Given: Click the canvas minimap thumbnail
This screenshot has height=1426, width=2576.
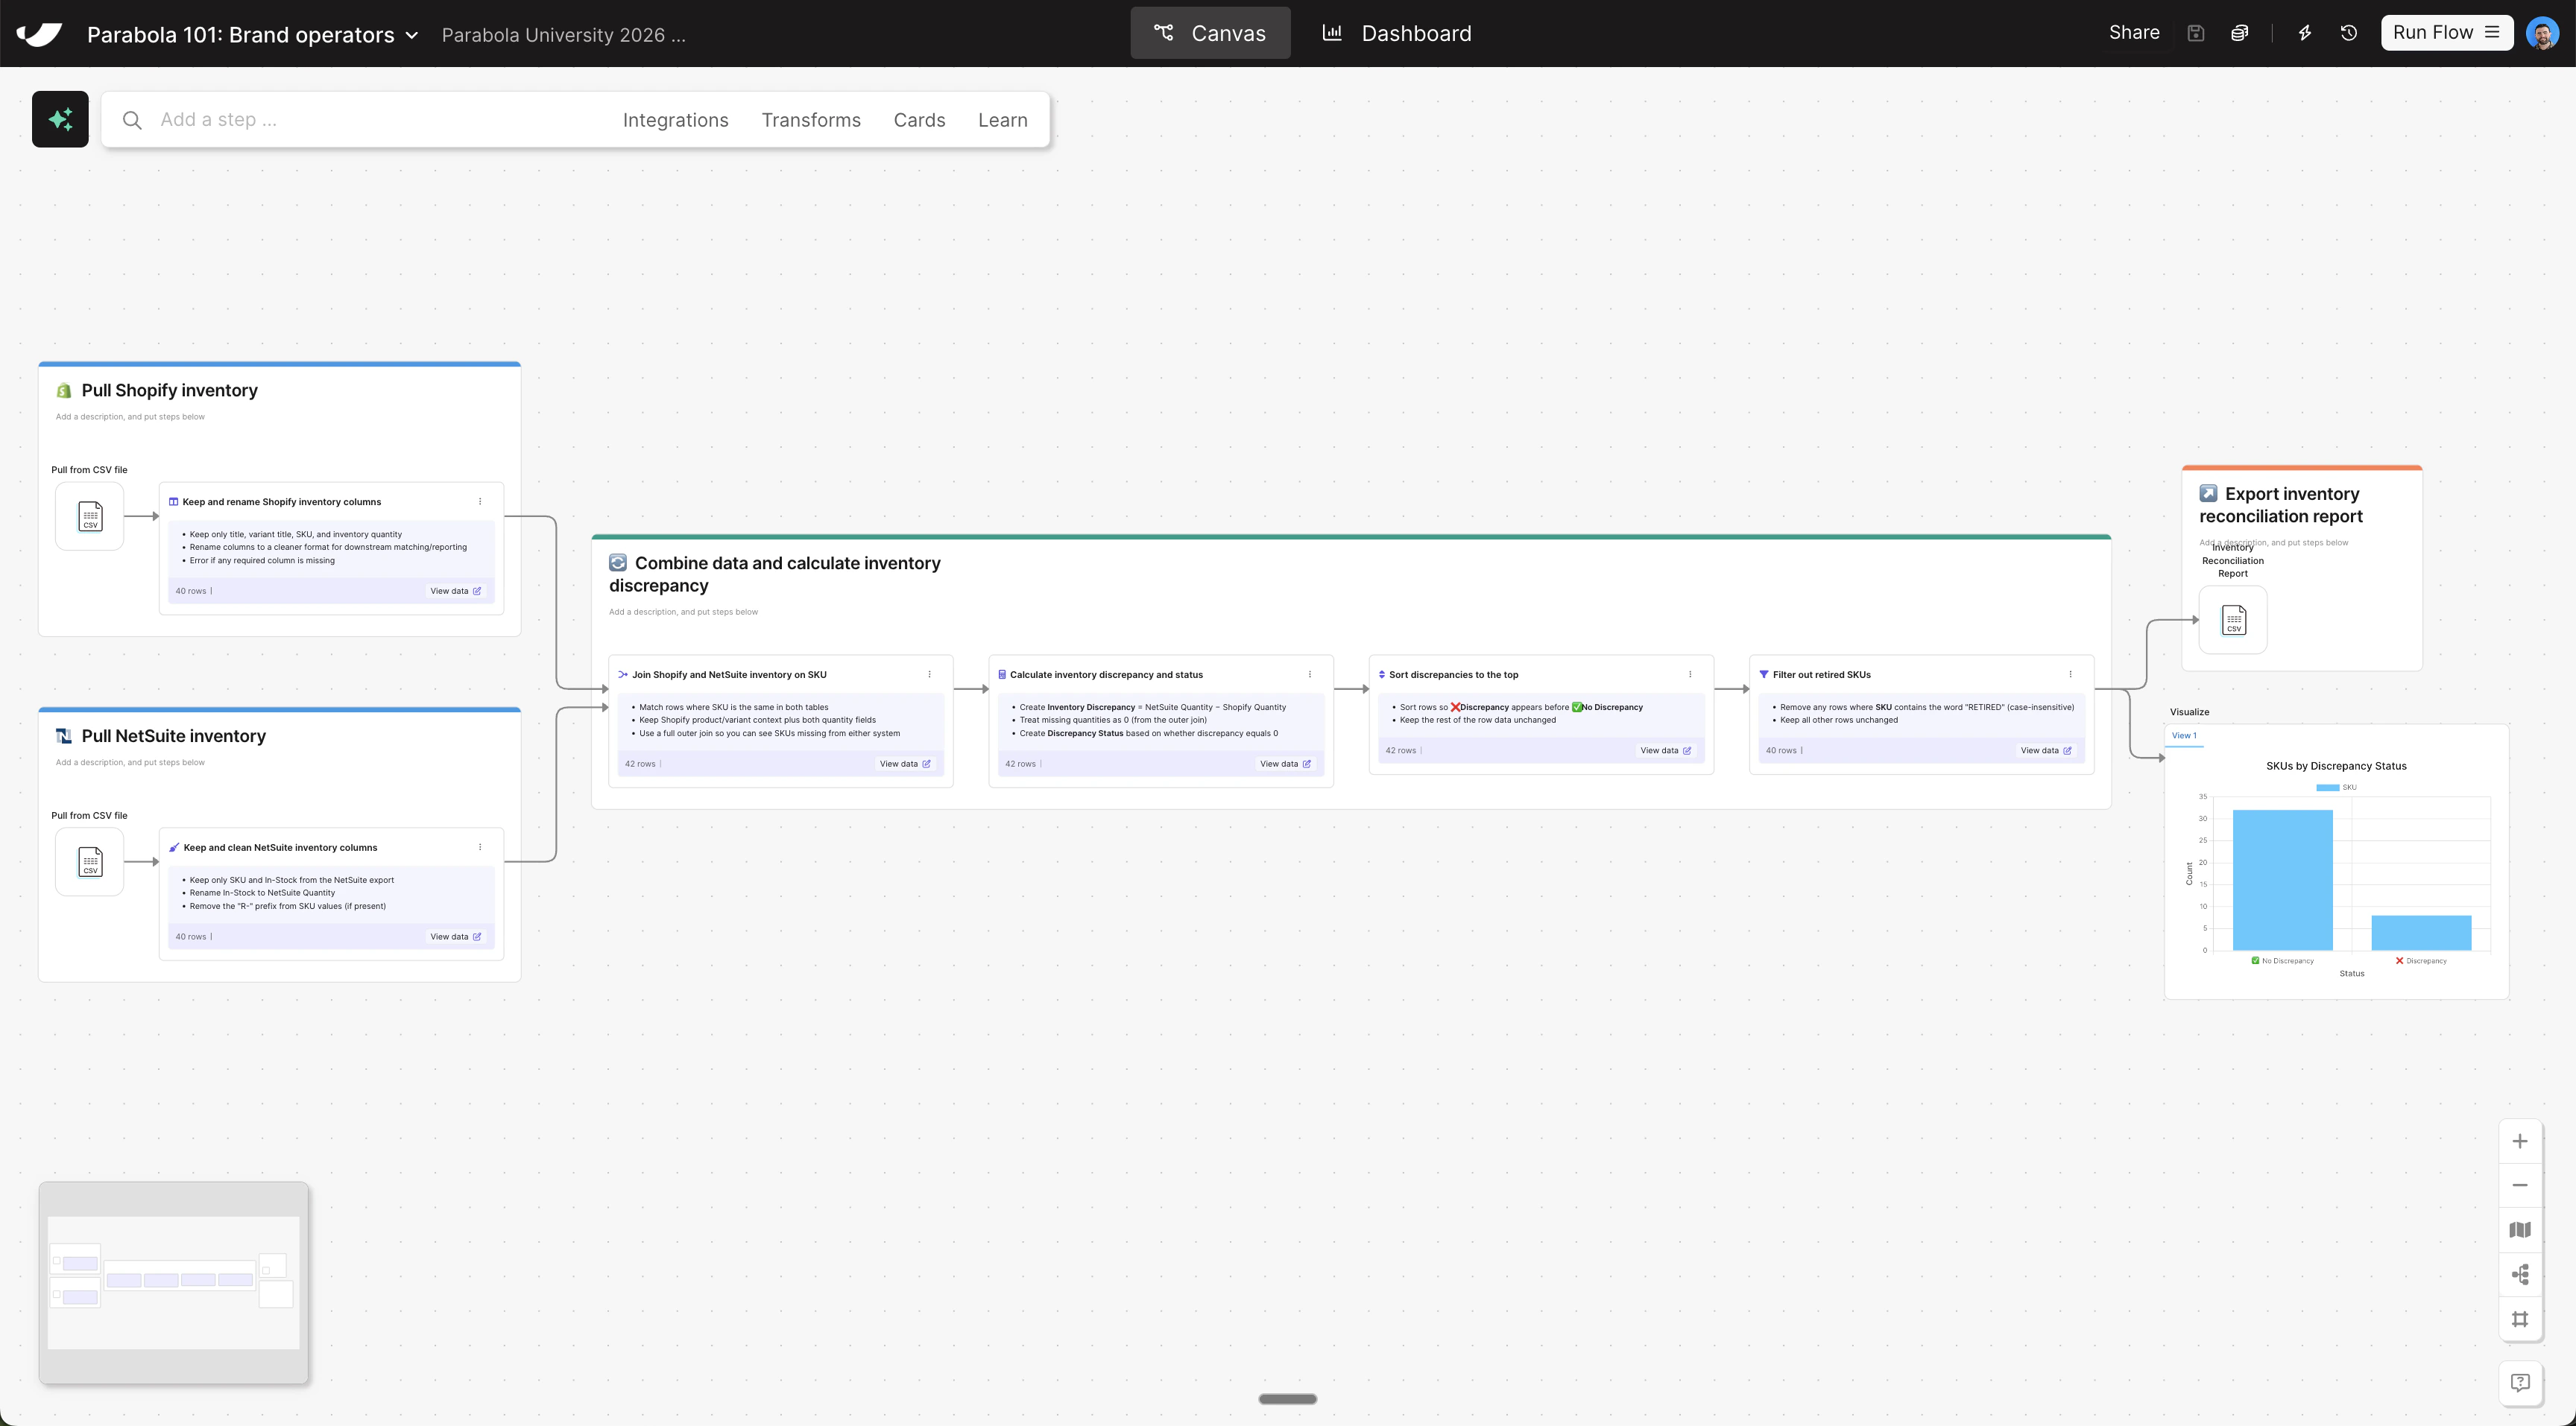Looking at the screenshot, I should tap(174, 1283).
